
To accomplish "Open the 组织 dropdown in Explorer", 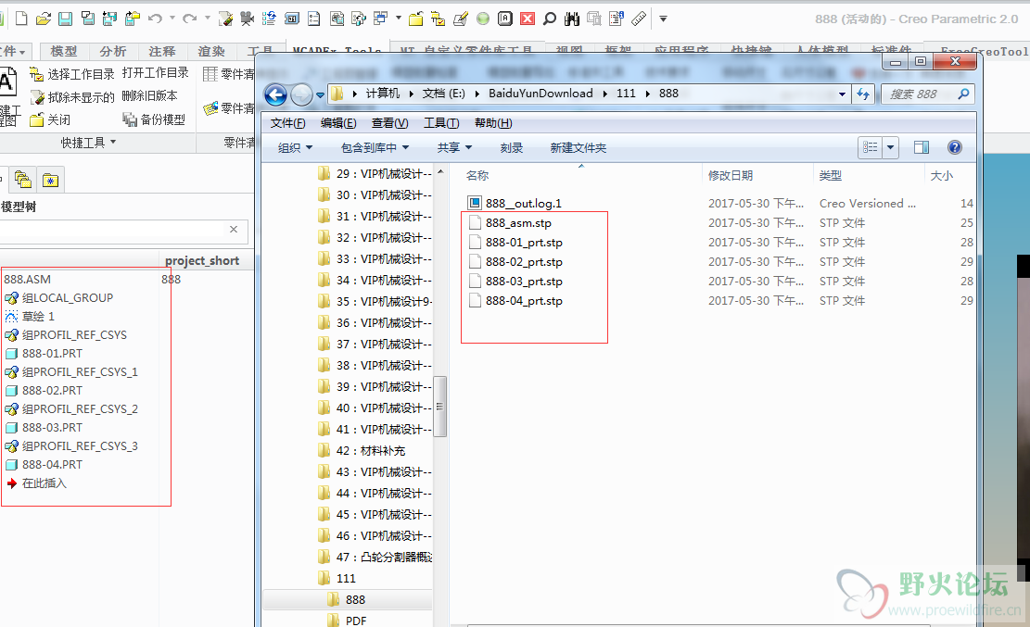I will coord(295,148).
